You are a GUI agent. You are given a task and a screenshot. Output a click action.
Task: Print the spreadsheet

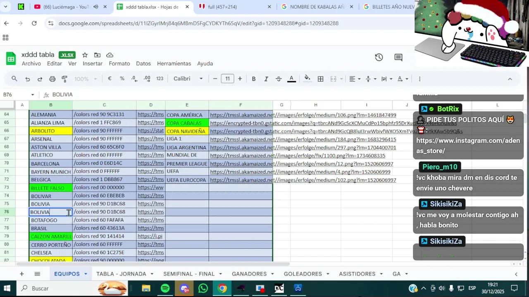tap(52, 79)
